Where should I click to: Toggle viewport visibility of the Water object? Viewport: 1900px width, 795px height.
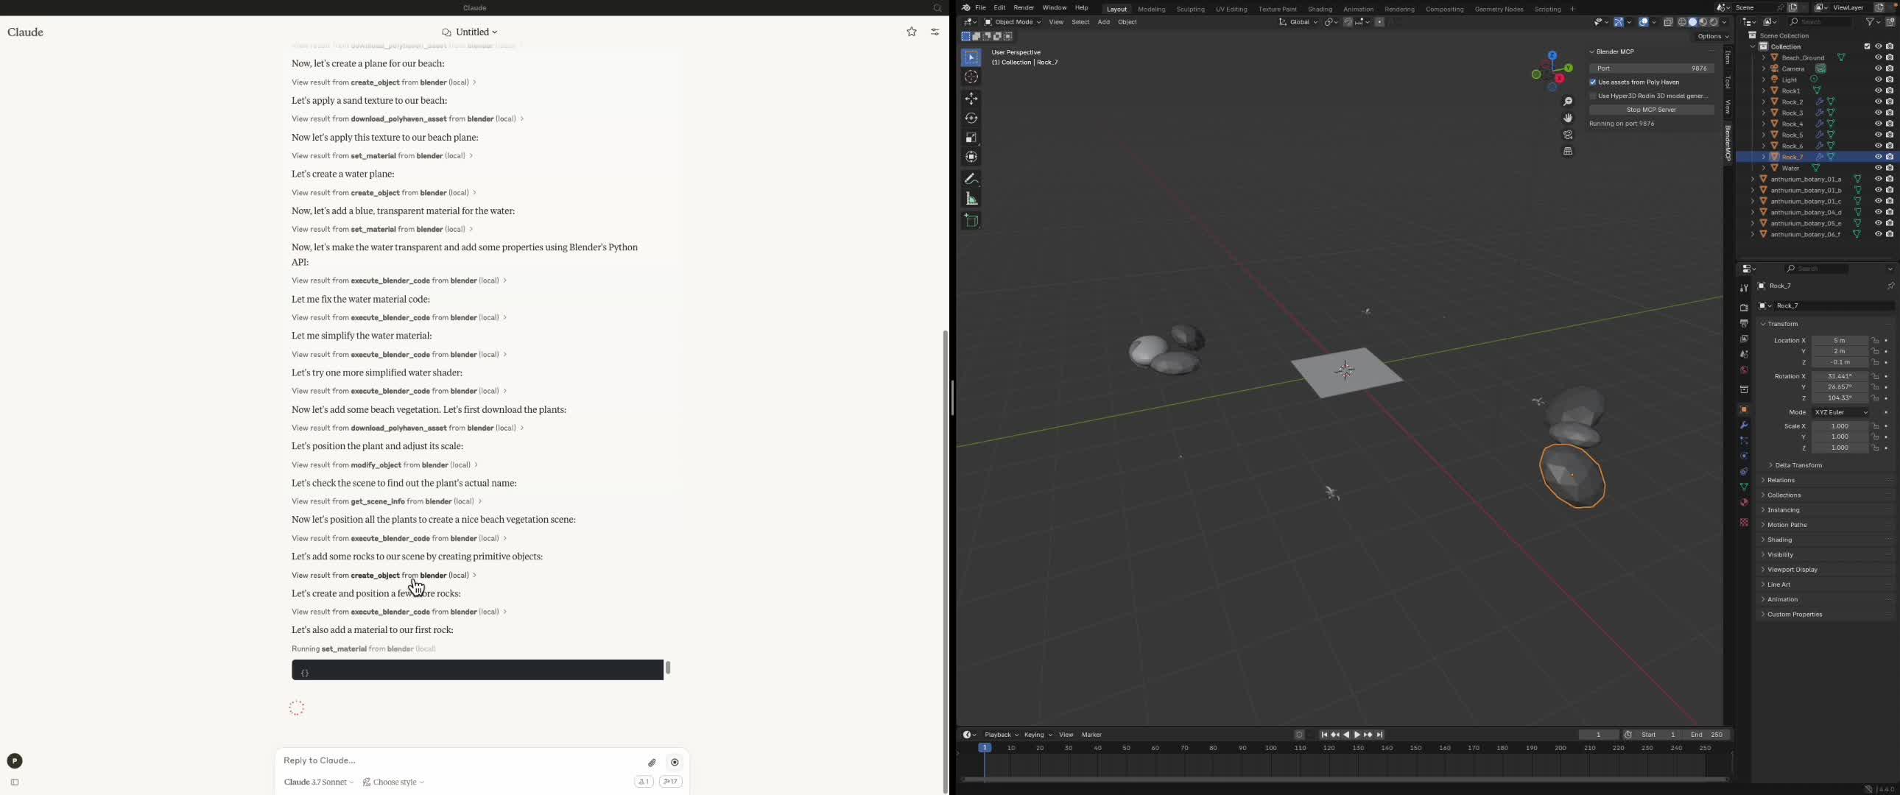tap(1878, 167)
